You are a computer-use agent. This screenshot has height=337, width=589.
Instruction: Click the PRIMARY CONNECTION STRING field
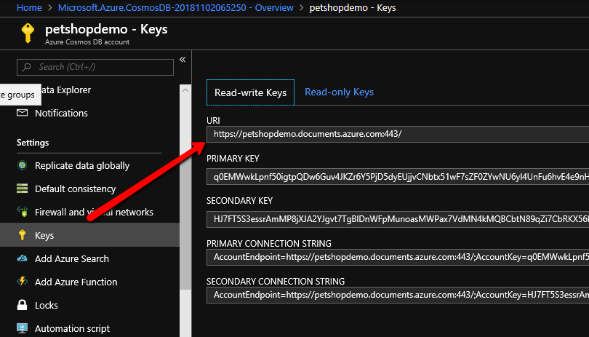398,257
